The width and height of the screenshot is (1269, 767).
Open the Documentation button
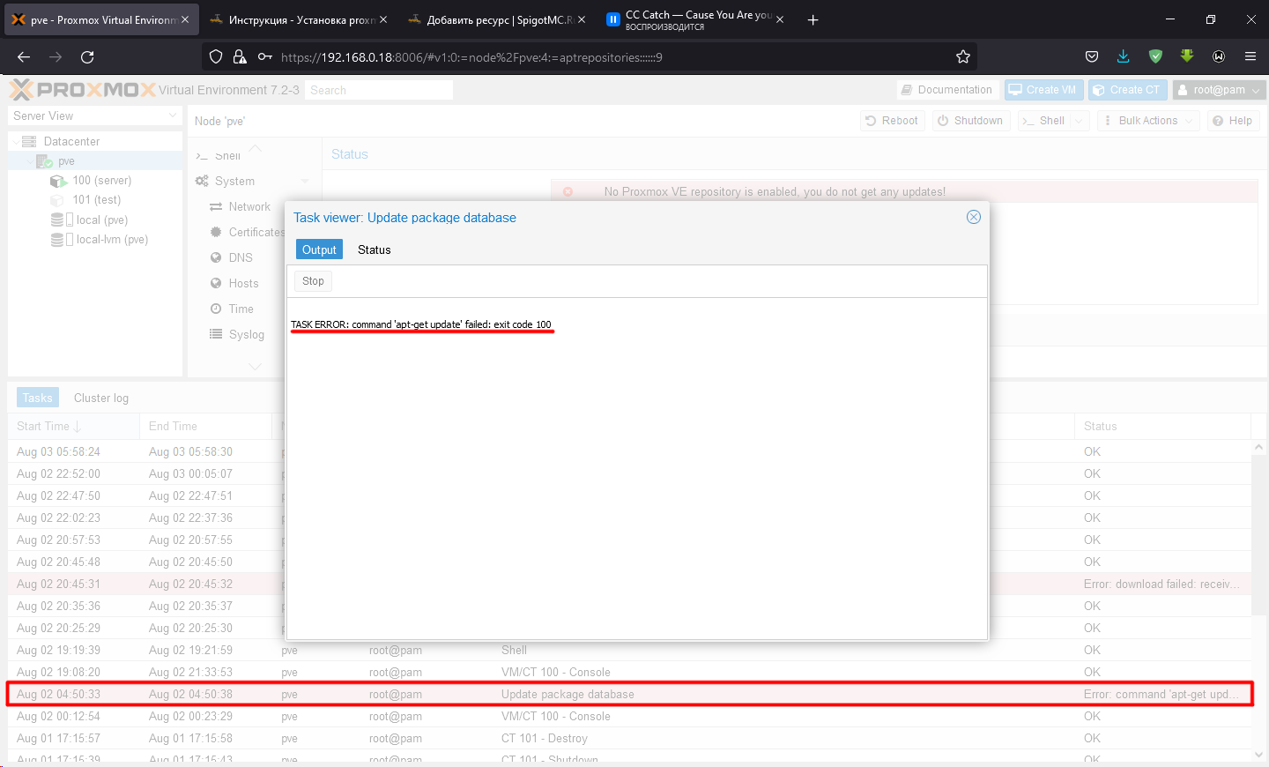tap(946, 90)
